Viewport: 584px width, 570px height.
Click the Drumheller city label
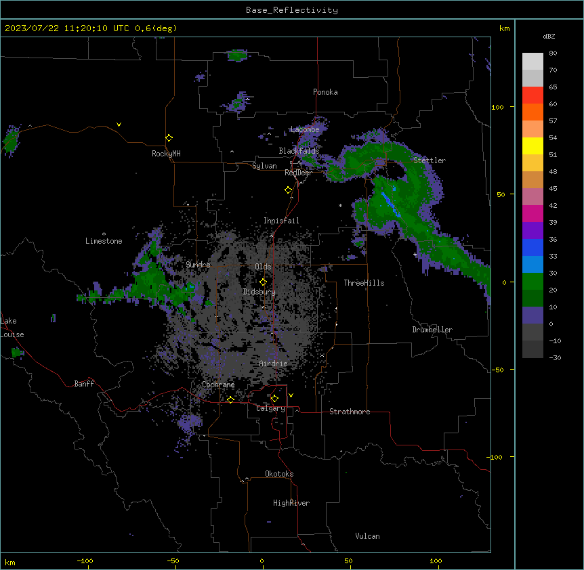click(432, 330)
